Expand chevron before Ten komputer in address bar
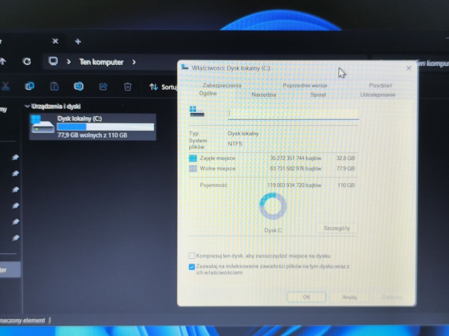Viewport: 449px width, 336px height. (x=69, y=62)
